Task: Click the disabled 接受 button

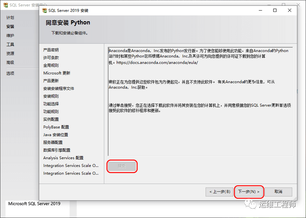Action: [x=122, y=166]
